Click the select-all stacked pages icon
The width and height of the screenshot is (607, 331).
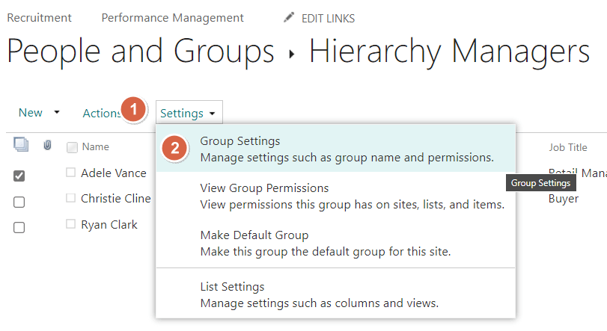point(21,144)
